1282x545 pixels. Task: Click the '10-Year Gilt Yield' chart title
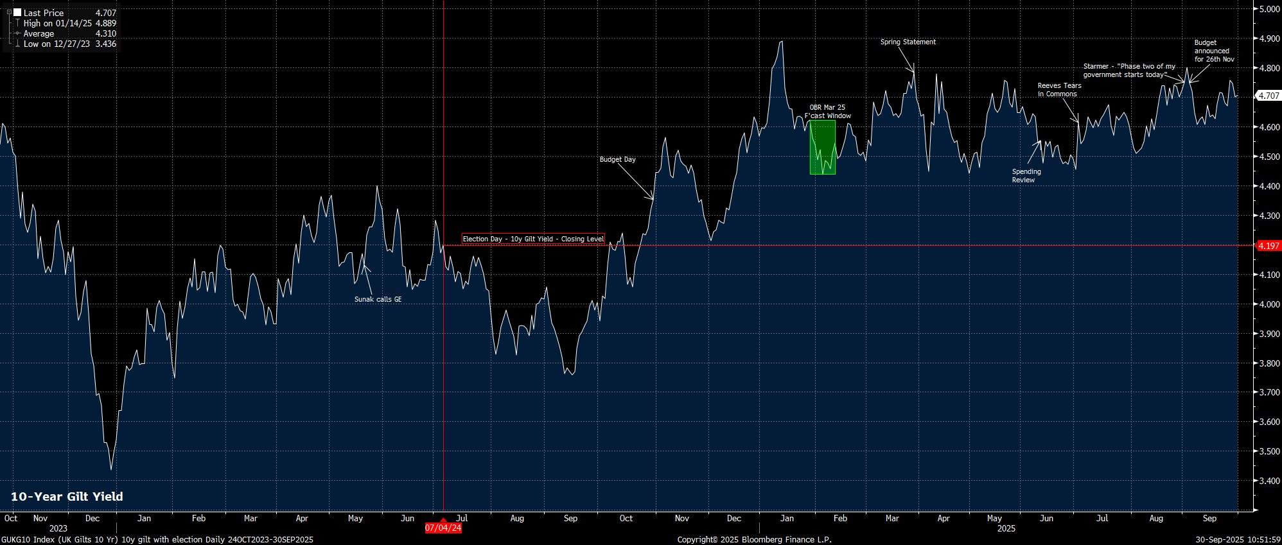[x=67, y=496]
